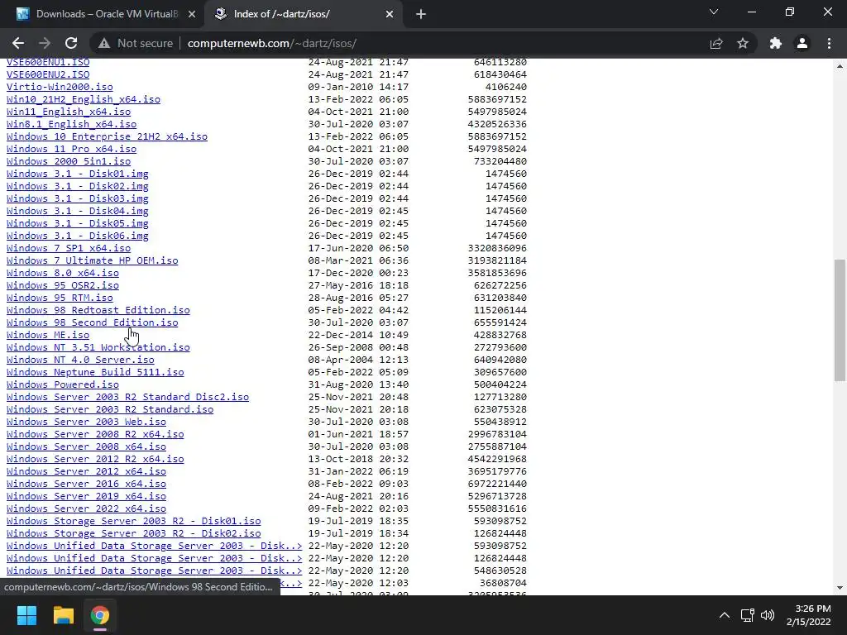The height and width of the screenshot is (635, 847).
Task: Click scrollbar down arrow
Action: coord(840,588)
